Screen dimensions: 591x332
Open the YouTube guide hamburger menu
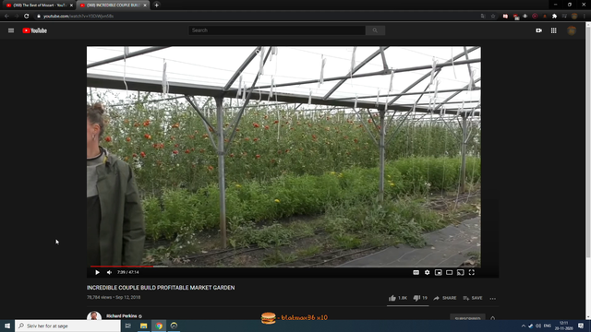[x=11, y=30]
